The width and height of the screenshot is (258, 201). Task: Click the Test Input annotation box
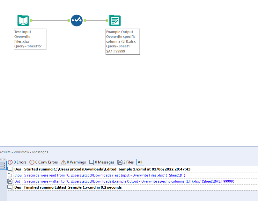coord(30,39)
